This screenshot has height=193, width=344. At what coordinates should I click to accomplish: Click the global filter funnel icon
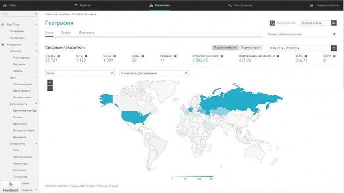click(334, 34)
